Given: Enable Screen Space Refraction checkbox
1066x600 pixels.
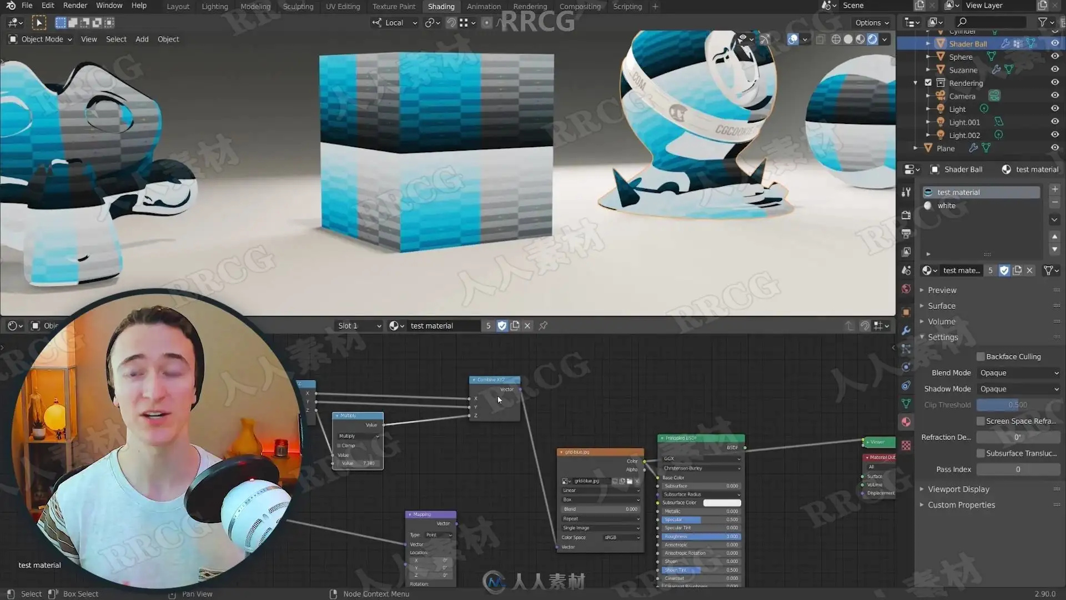Looking at the screenshot, I should click(x=980, y=421).
